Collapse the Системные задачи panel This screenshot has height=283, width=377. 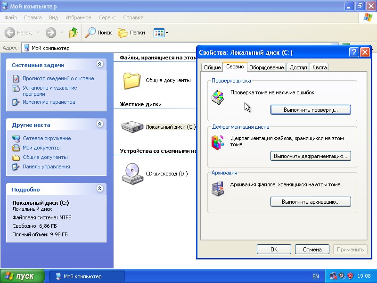[x=100, y=64]
